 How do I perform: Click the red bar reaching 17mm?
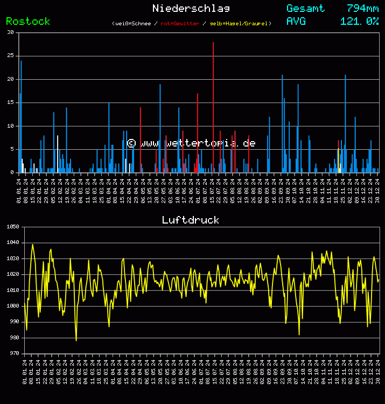[198, 132]
